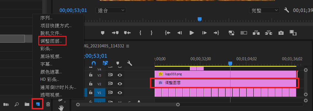The width and height of the screenshot is (313, 111).
Task: Select the Hand tool
Action: point(61,108)
